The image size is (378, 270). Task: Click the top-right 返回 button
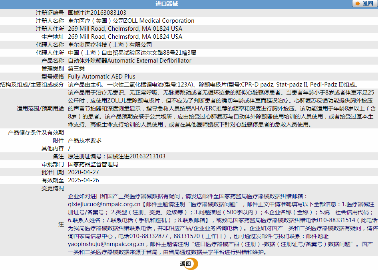pyautogui.click(x=365, y=4)
